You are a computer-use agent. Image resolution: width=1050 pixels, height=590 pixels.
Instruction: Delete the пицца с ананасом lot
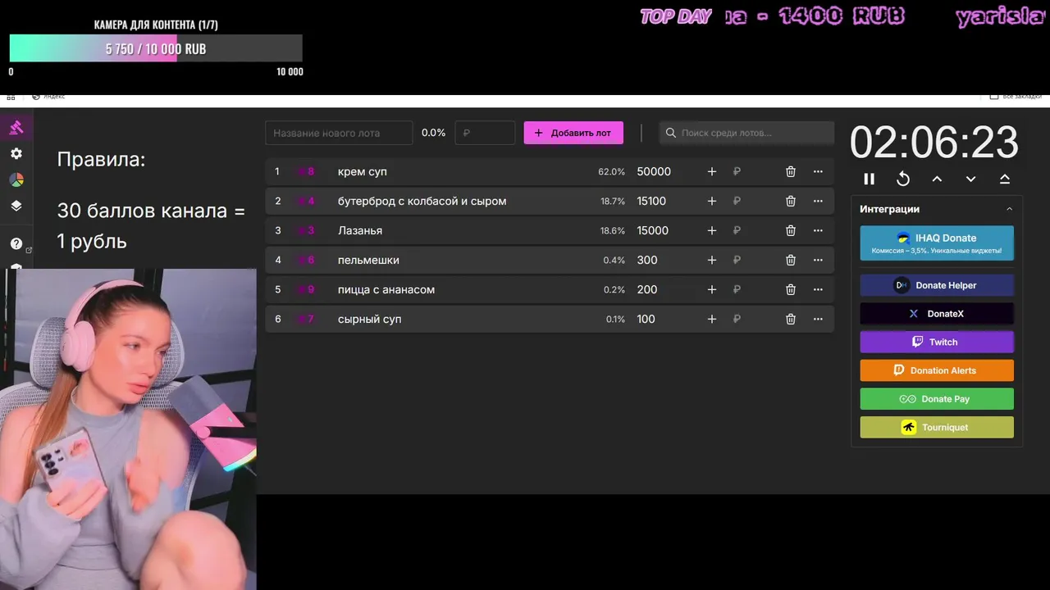point(791,290)
